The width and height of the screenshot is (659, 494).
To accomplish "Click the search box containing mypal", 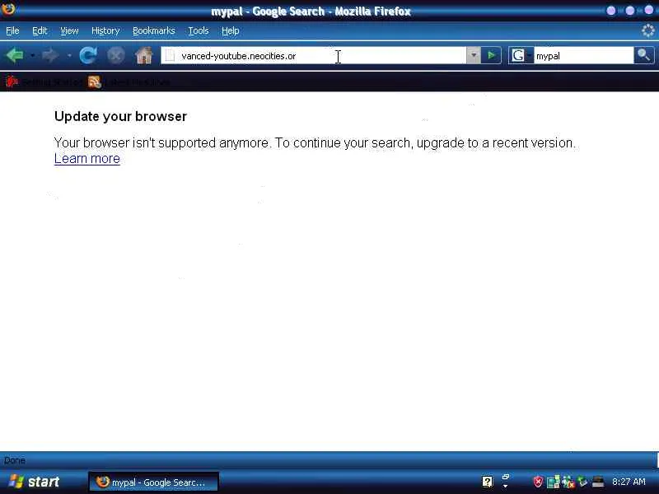I will 583,55.
